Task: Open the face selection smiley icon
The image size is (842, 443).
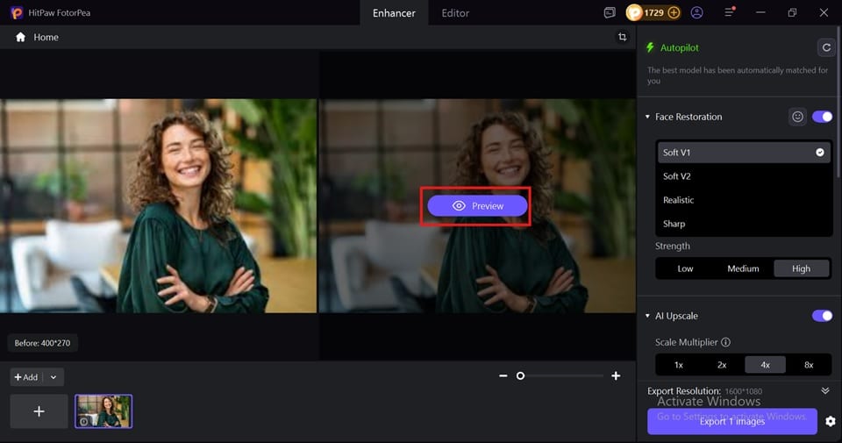Action: [x=797, y=117]
